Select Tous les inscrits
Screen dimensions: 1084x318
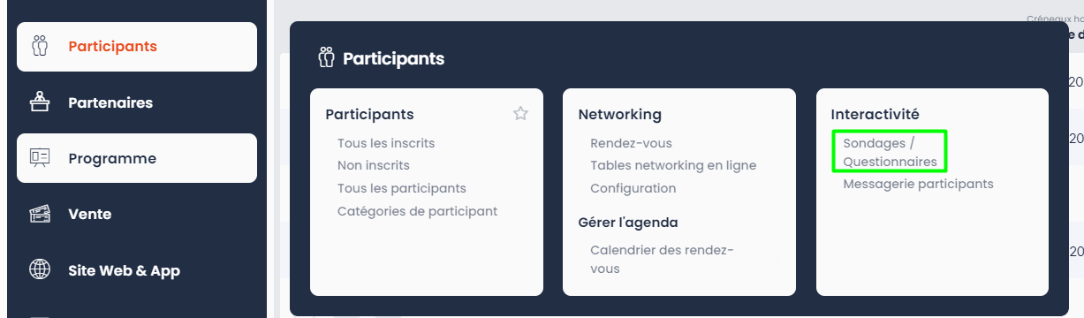click(x=386, y=143)
